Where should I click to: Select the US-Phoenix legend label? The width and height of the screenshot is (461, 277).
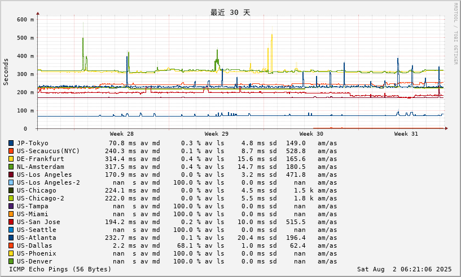[x=37, y=253]
